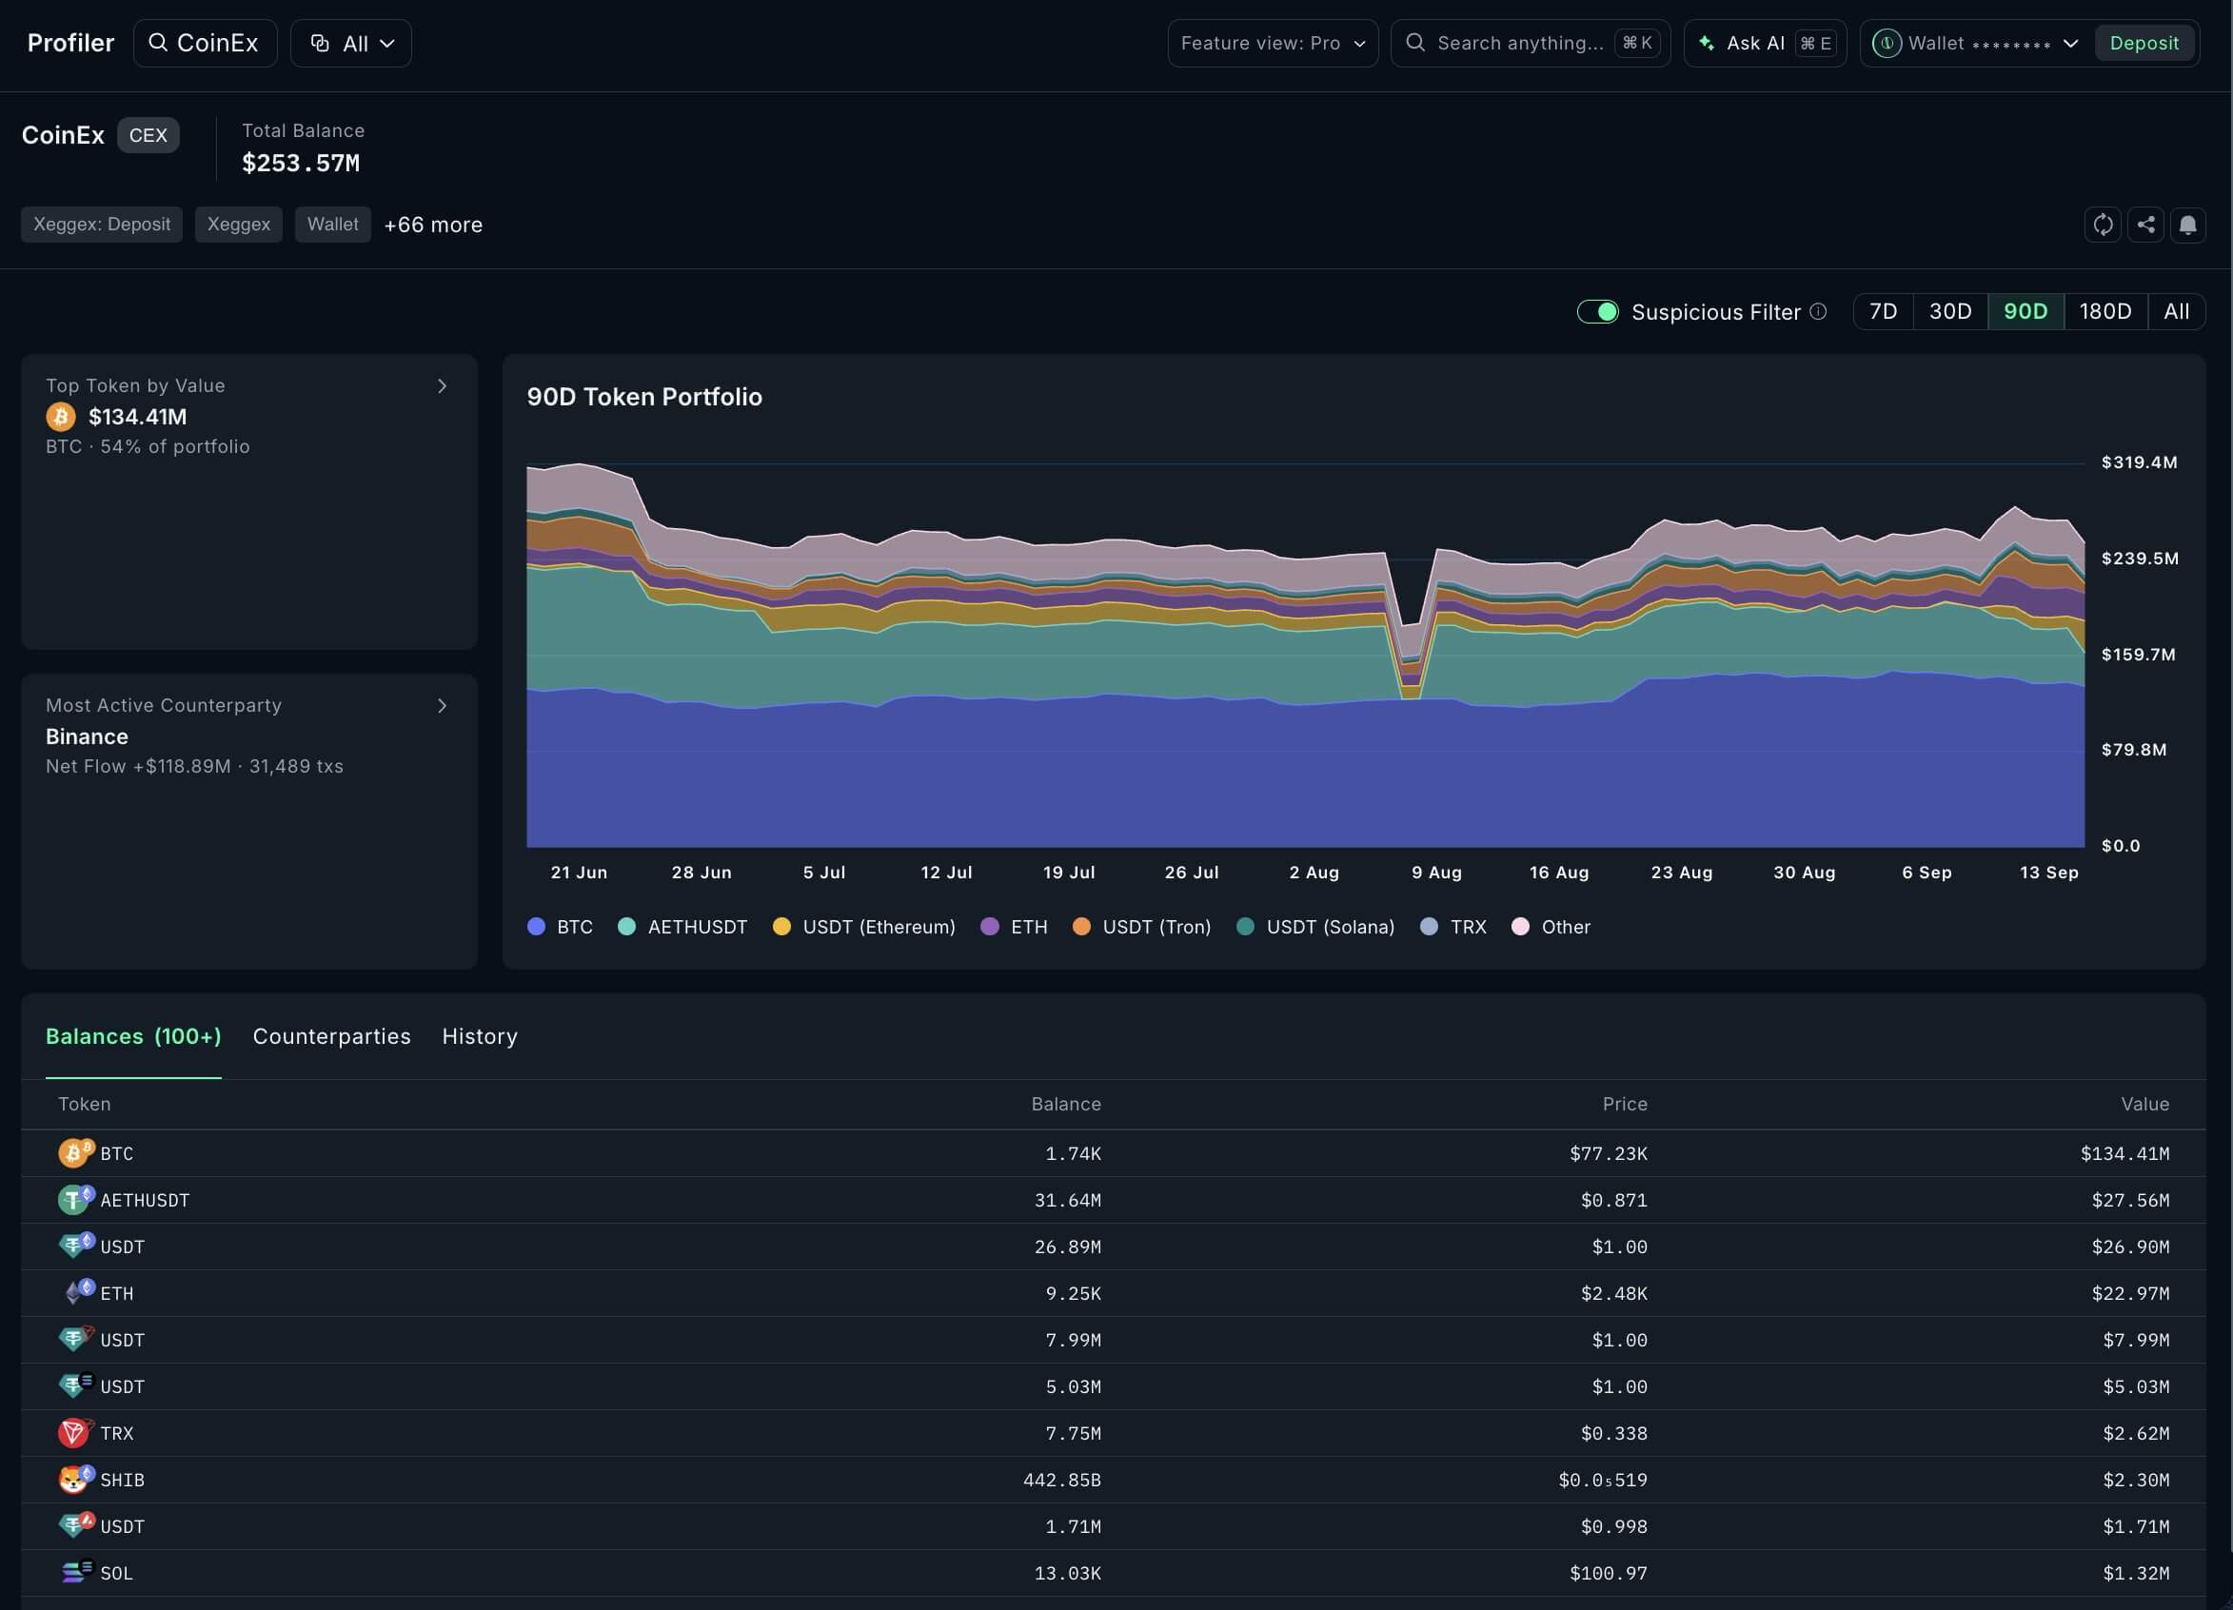Click the Ask AI sparkle icon
Screen dimensions: 2233x1610
[x=1707, y=44]
